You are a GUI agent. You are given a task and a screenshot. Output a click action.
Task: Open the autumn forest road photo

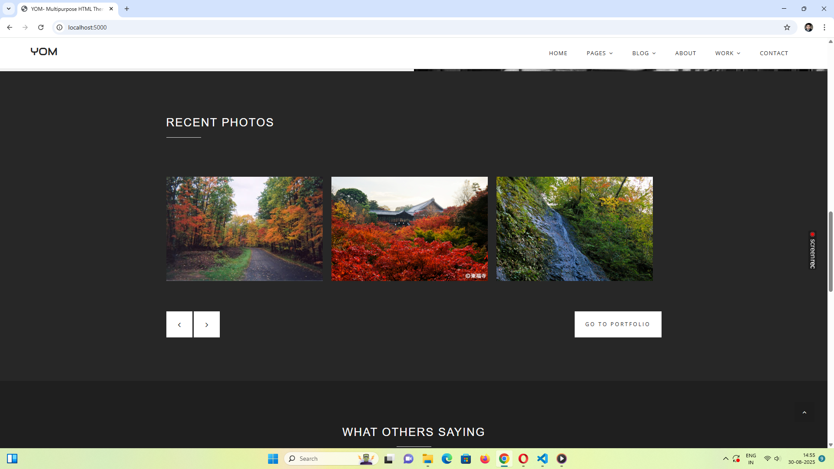point(245,229)
